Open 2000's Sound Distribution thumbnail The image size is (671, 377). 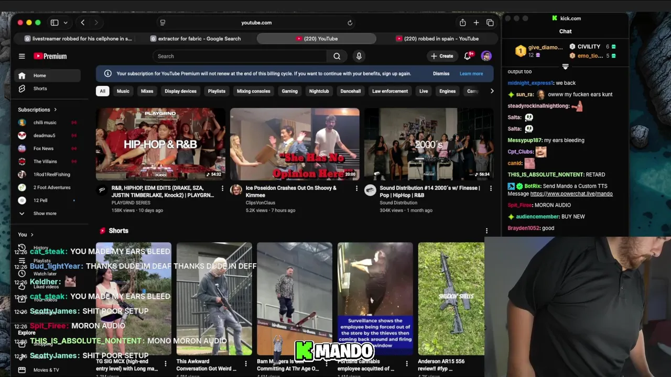coord(429,144)
